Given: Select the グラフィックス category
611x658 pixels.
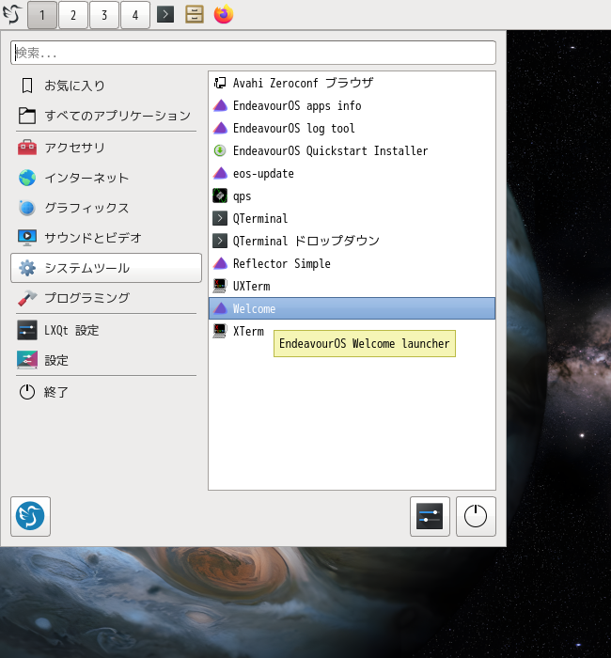Looking at the screenshot, I should click(x=86, y=208).
